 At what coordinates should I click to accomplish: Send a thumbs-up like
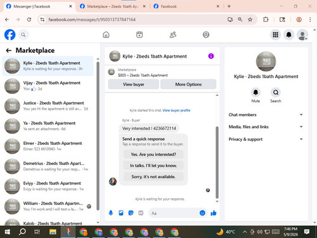(214, 213)
